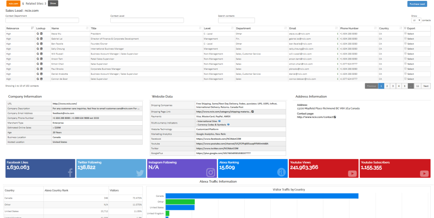Viewport: 434px width, 218px height.
Task: Open LinkedIn lookup for Connor de Boer
Action: pos(41,79)
